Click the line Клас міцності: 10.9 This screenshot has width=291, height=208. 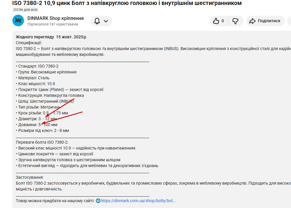coord(35,84)
